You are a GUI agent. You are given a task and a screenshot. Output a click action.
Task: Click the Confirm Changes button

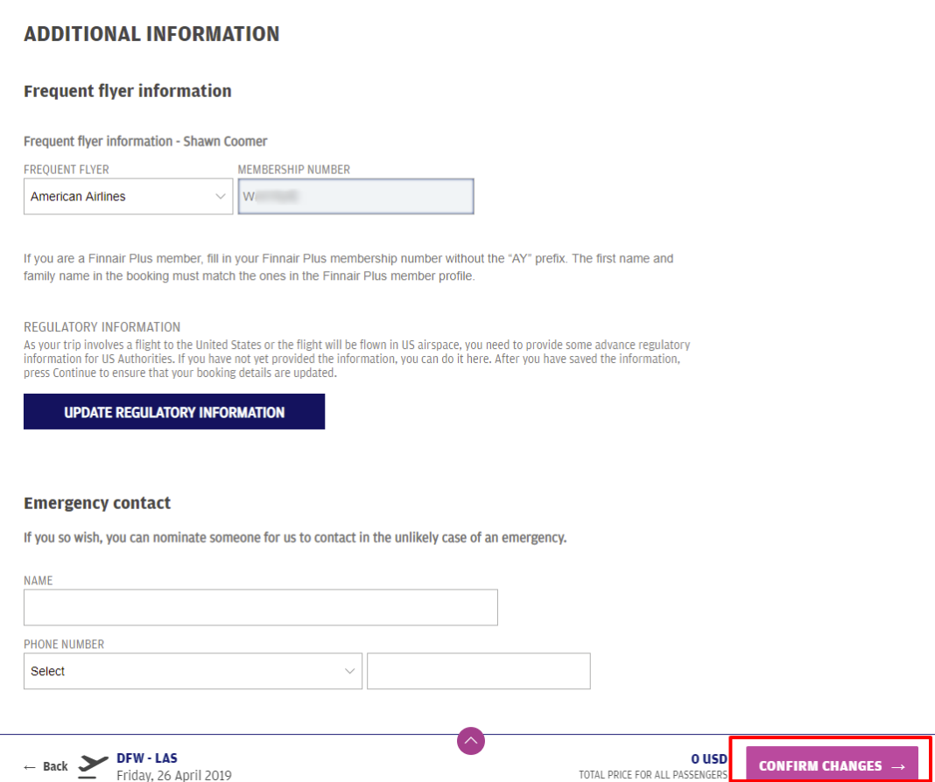[x=830, y=765]
